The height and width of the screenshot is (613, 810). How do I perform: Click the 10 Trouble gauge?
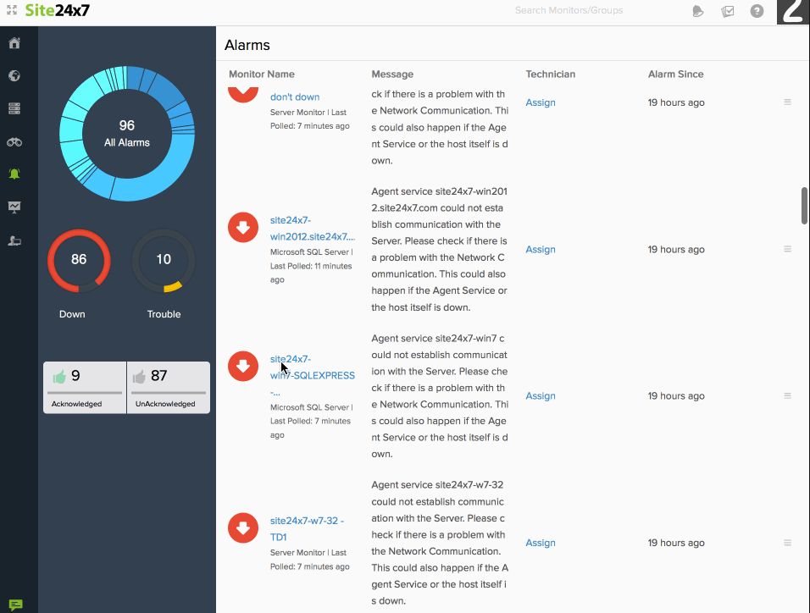[x=164, y=260]
